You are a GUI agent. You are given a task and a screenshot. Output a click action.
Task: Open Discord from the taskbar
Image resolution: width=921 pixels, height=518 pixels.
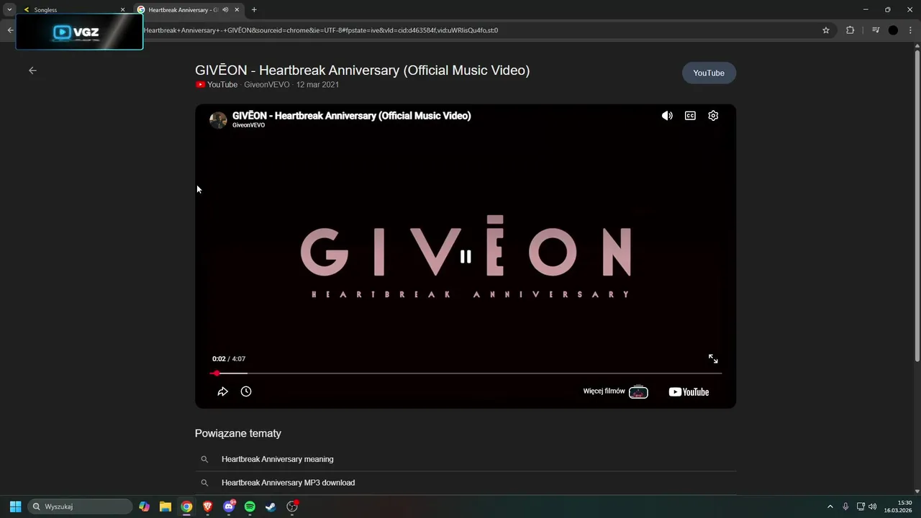pos(229,506)
